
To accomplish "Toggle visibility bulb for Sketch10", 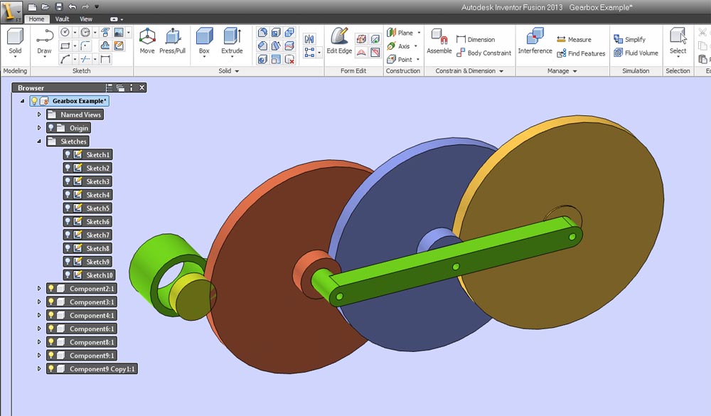I will click(68, 275).
